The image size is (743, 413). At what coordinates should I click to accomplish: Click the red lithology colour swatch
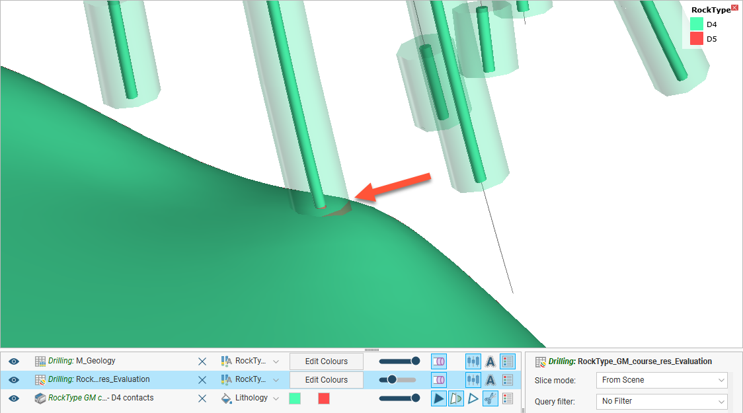(324, 398)
